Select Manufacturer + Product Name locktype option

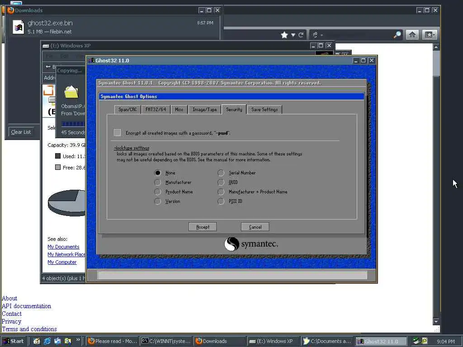(221, 192)
